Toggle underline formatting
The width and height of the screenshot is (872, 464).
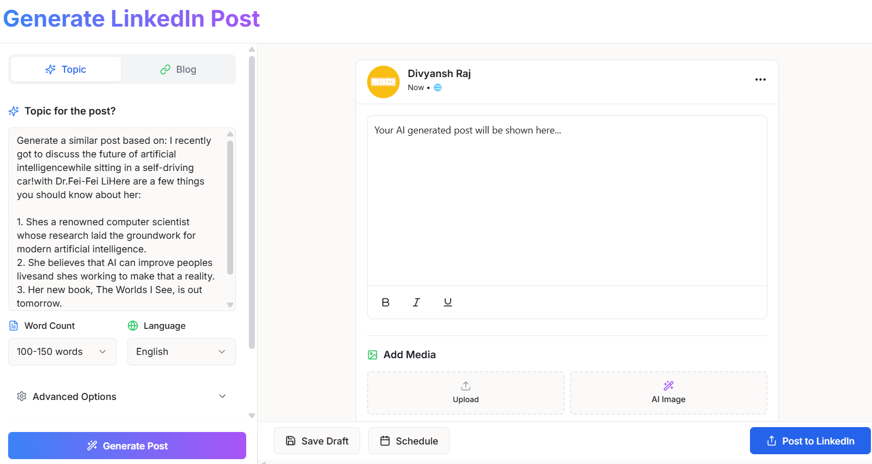[x=447, y=302]
